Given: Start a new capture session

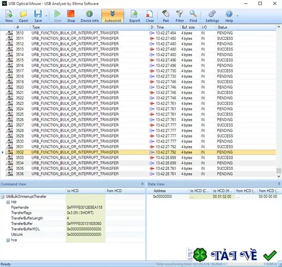Looking at the screenshot, I should pos(9,16).
